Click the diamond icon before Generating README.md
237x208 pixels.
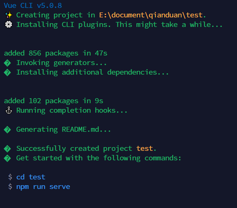pyautogui.click(x=7, y=130)
